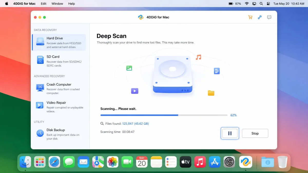Open the Apple menu
Viewport: 308px width, 173px height.
7,4
